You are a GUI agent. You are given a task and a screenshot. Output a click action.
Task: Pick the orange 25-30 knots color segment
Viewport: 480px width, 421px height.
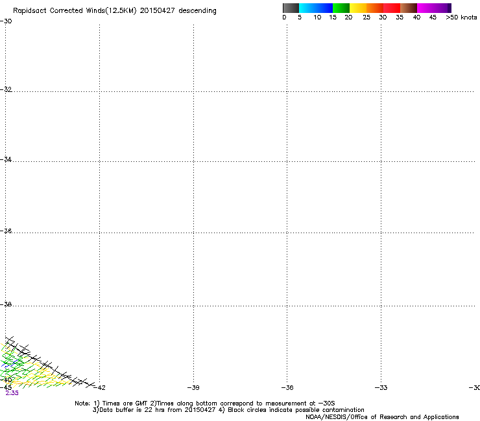(x=375, y=8)
